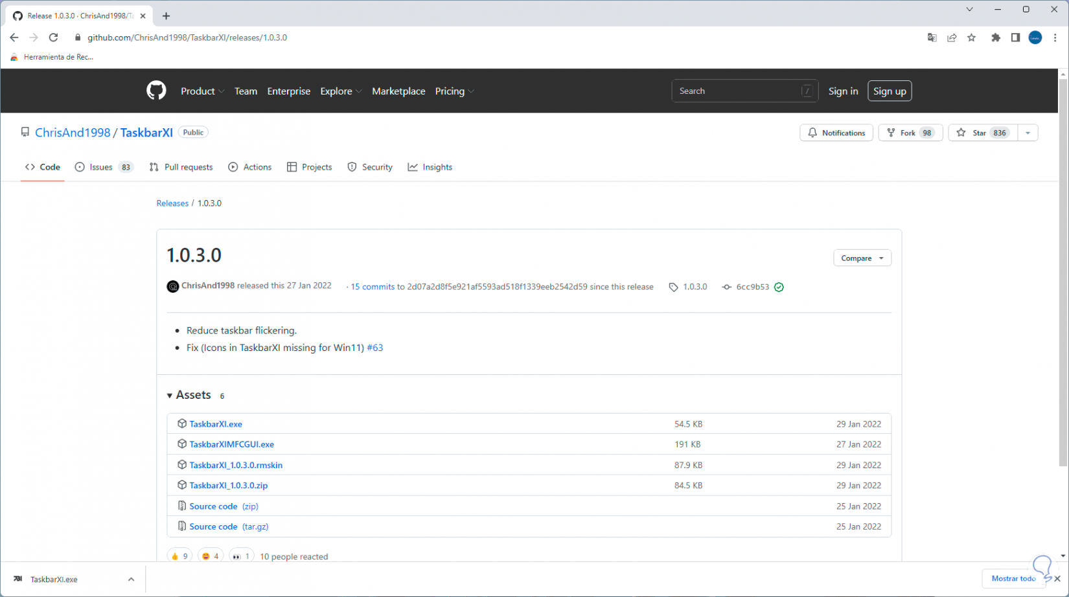The height and width of the screenshot is (597, 1069).
Task: Open the tab search chevron in title bar
Action: pyautogui.click(x=969, y=9)
